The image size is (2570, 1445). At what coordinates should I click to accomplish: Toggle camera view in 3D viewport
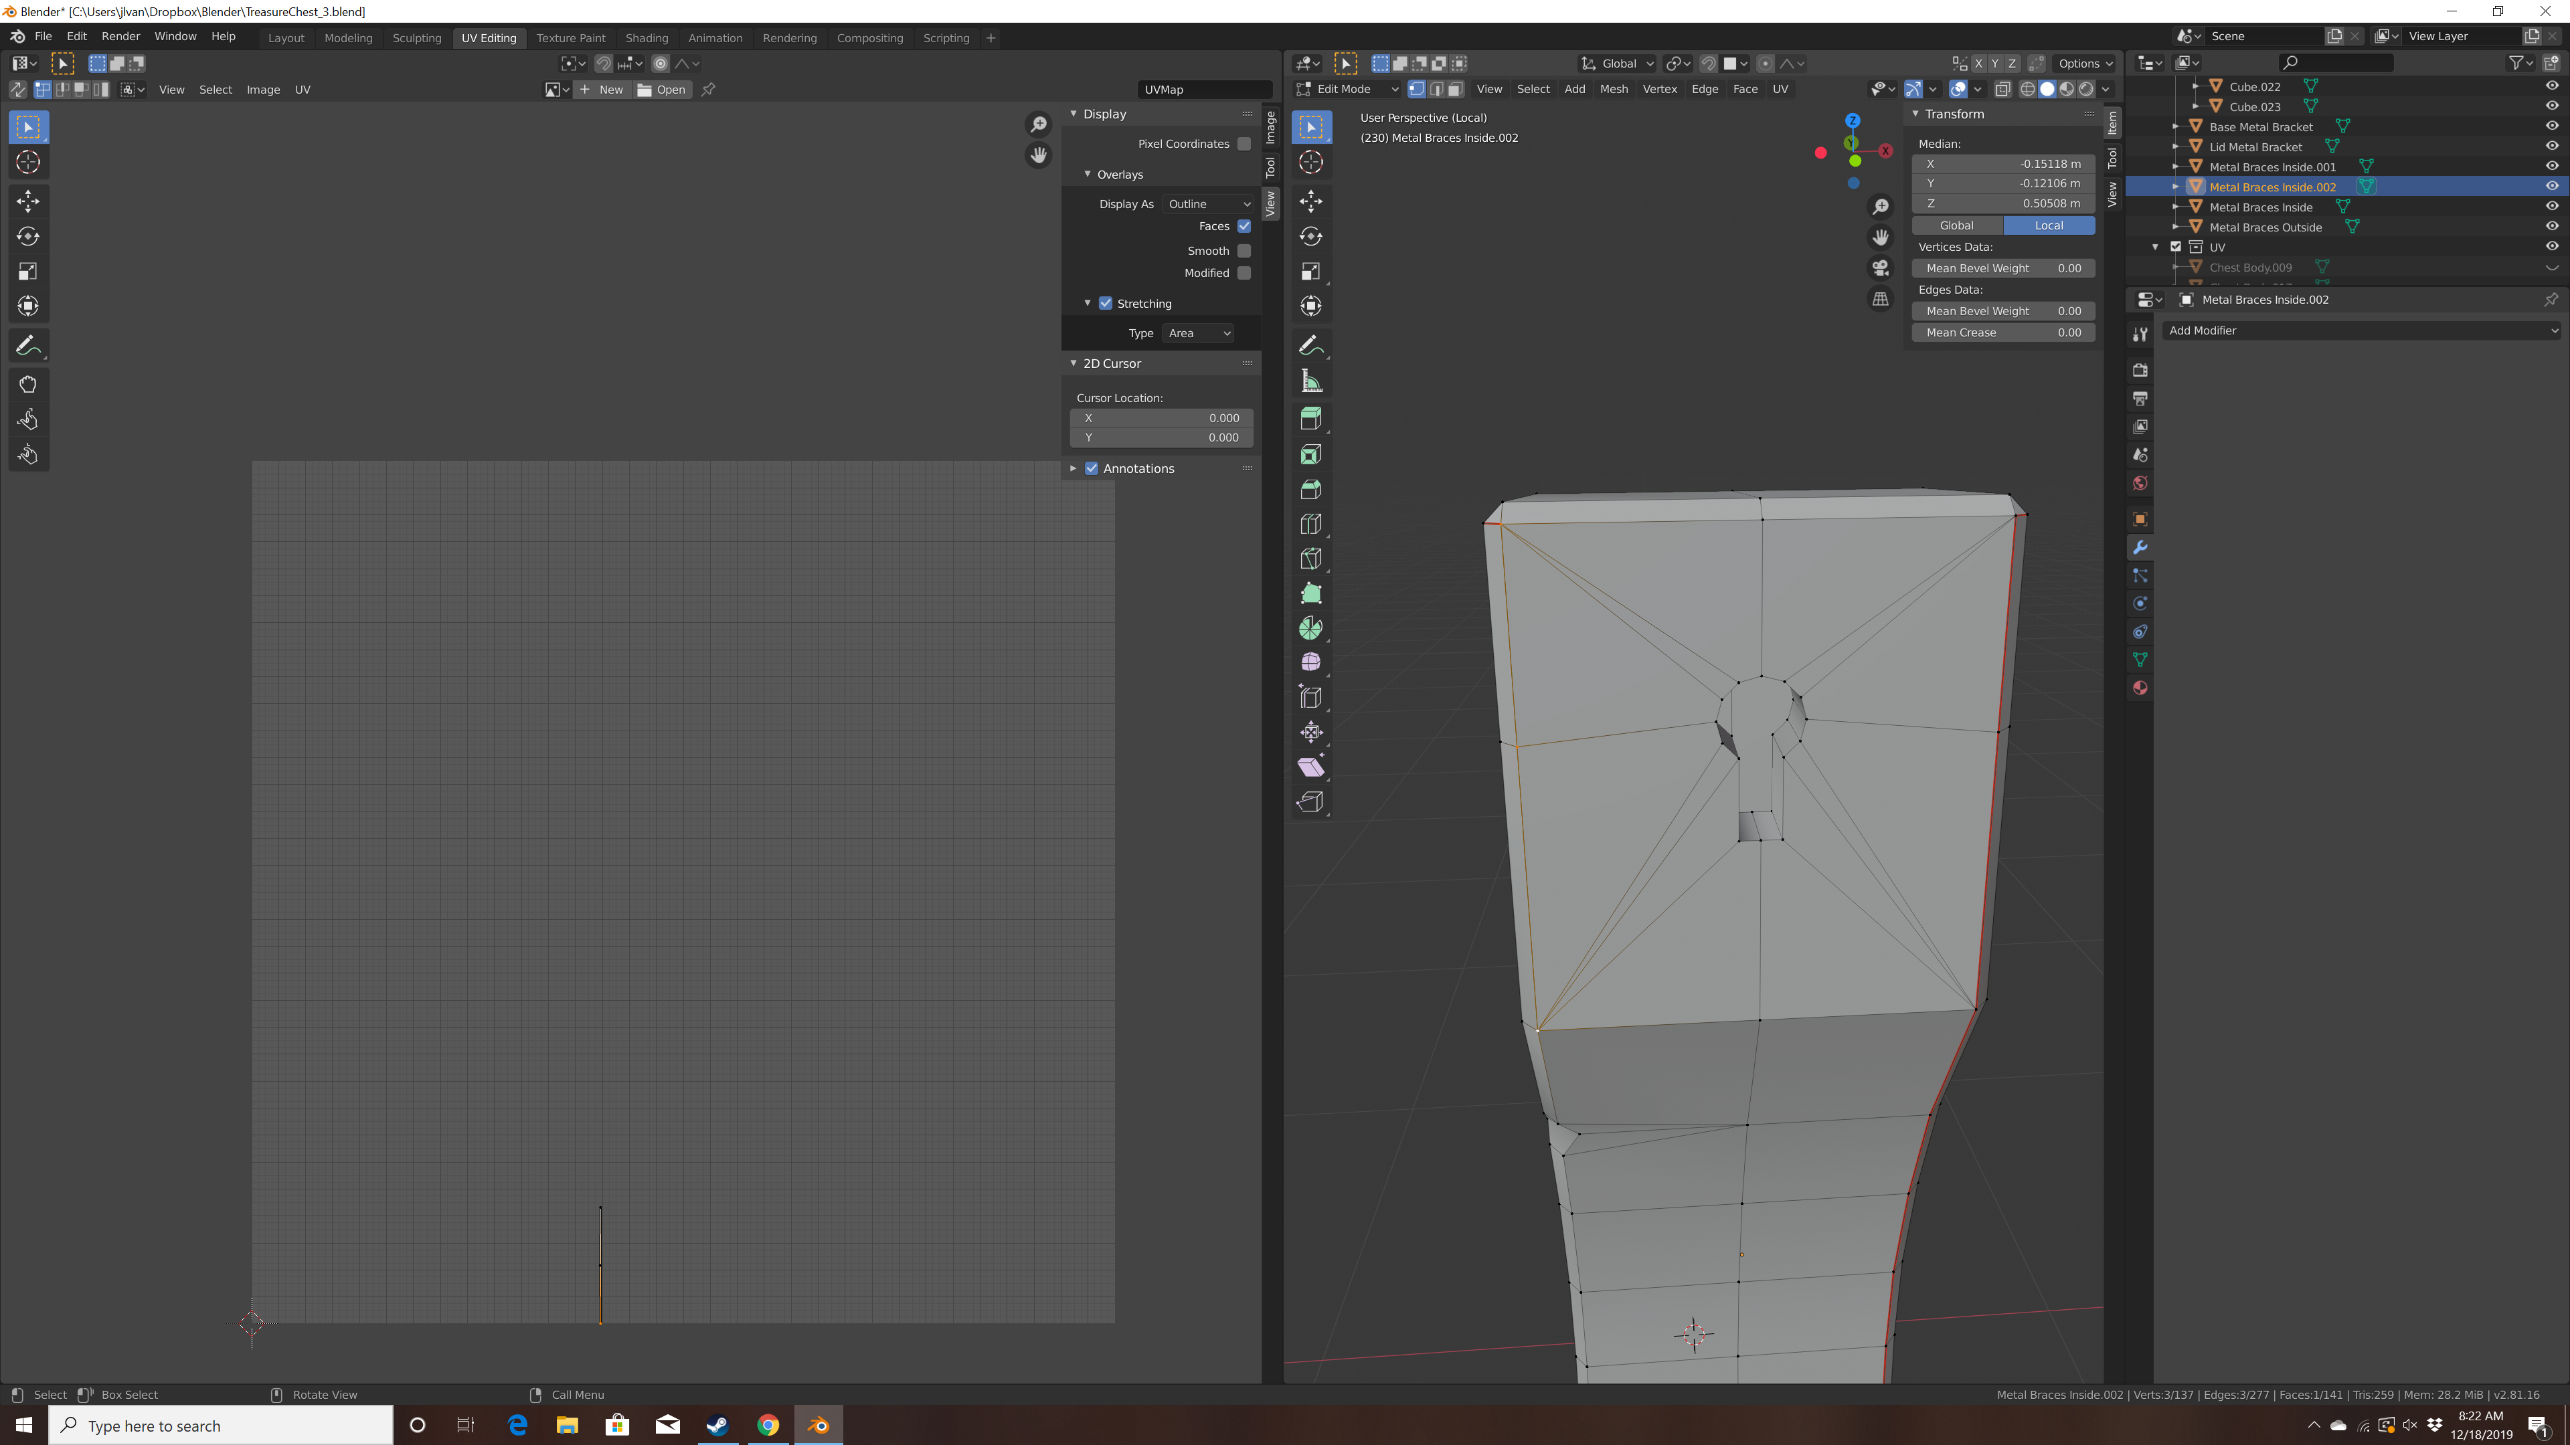point(1881,268)
